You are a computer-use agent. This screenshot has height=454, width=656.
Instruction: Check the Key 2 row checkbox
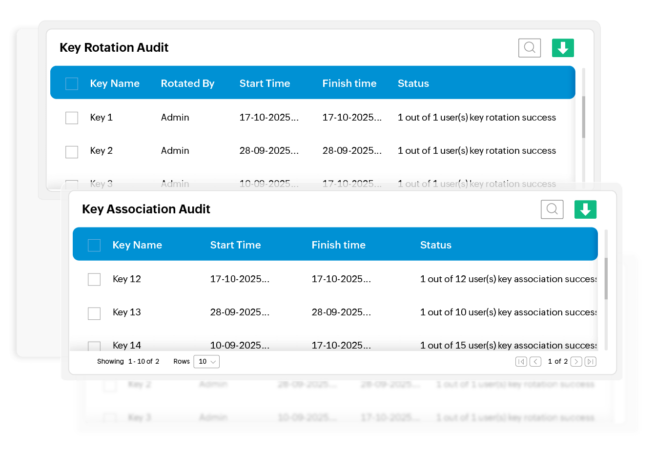pyautogui.click(x=72, y=151)
